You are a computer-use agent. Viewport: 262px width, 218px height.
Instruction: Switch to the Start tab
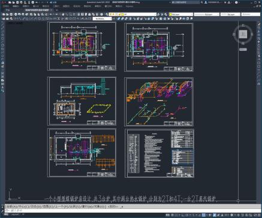coord(8,10)
